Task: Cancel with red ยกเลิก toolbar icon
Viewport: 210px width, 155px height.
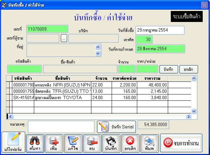Action: click(130, 143)
